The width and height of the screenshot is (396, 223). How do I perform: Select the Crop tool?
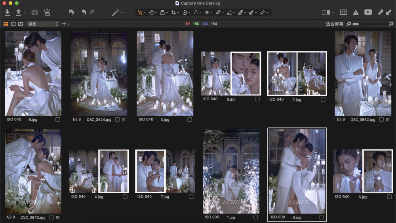coord(173,12)
